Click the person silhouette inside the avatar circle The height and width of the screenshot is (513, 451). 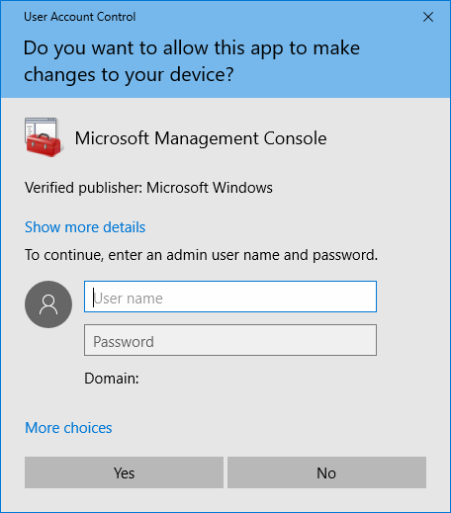click(48, 304)
